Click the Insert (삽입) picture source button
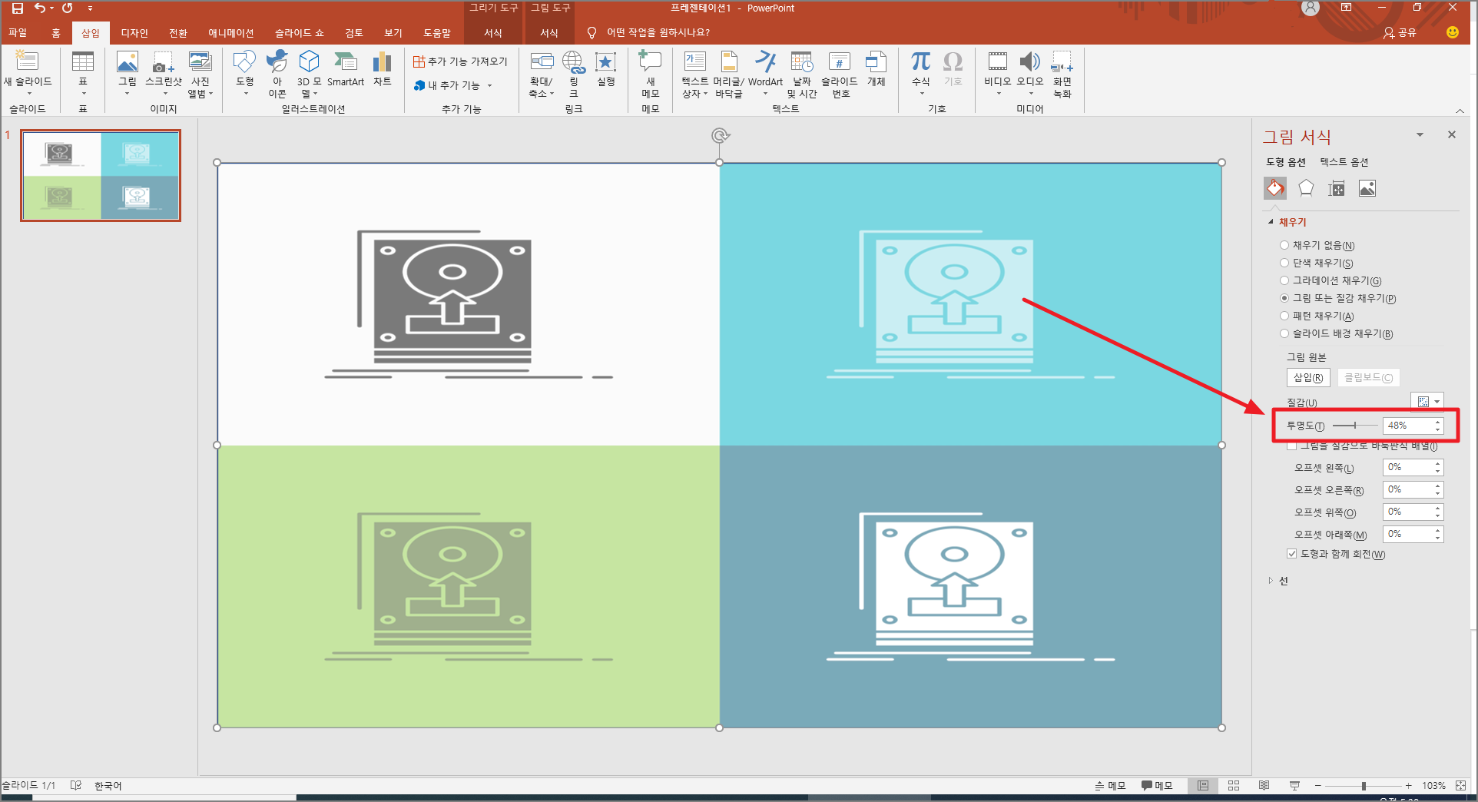The width and height of the screenshot is (1478, 802). [1308, 377]
